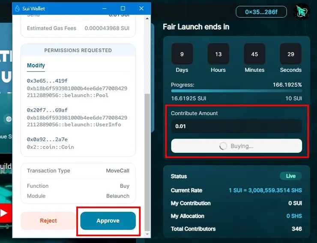Select object address 0x0a92...2a7e
Image resolution: width=317 pixels, height=243 pixels.
(47, 139)
